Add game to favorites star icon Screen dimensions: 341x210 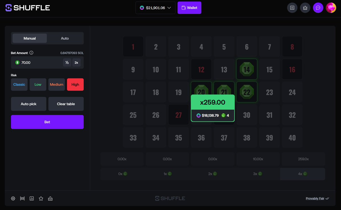(41, 198)
